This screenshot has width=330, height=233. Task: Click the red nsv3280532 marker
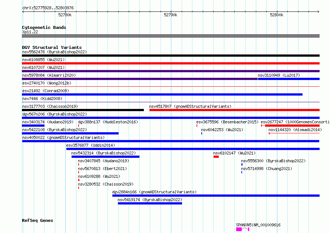pyautogui.click(x=79, y=188)
